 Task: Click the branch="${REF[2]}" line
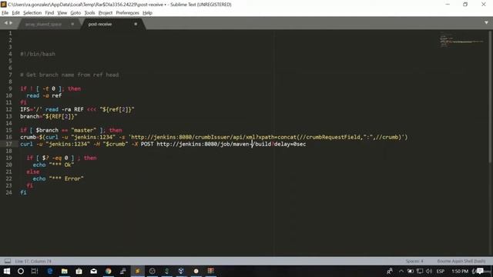(49, 116)
